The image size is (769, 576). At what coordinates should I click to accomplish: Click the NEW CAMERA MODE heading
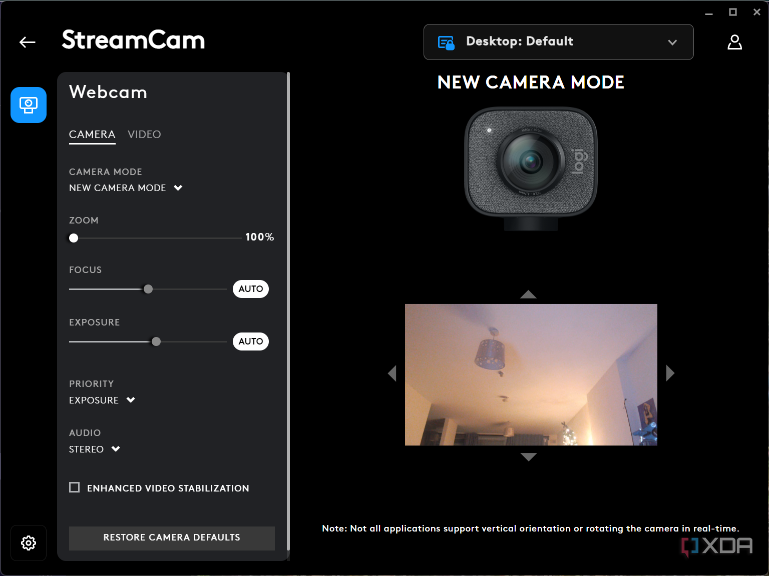[531, 82]
